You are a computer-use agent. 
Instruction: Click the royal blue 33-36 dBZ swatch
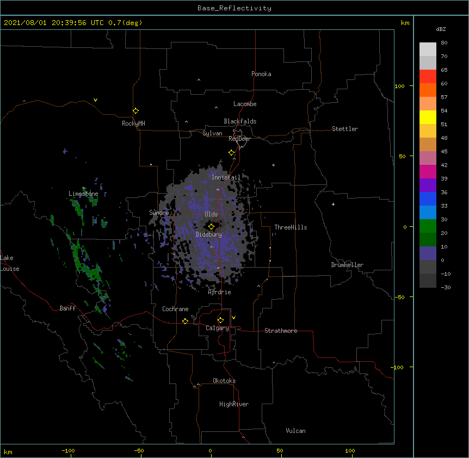pos(428,199)
